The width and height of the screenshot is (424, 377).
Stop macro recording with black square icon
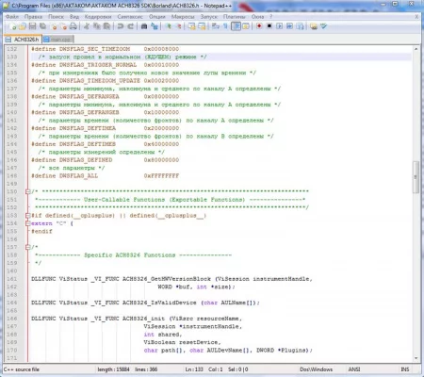pyautogui.click(x=269, y=26)
